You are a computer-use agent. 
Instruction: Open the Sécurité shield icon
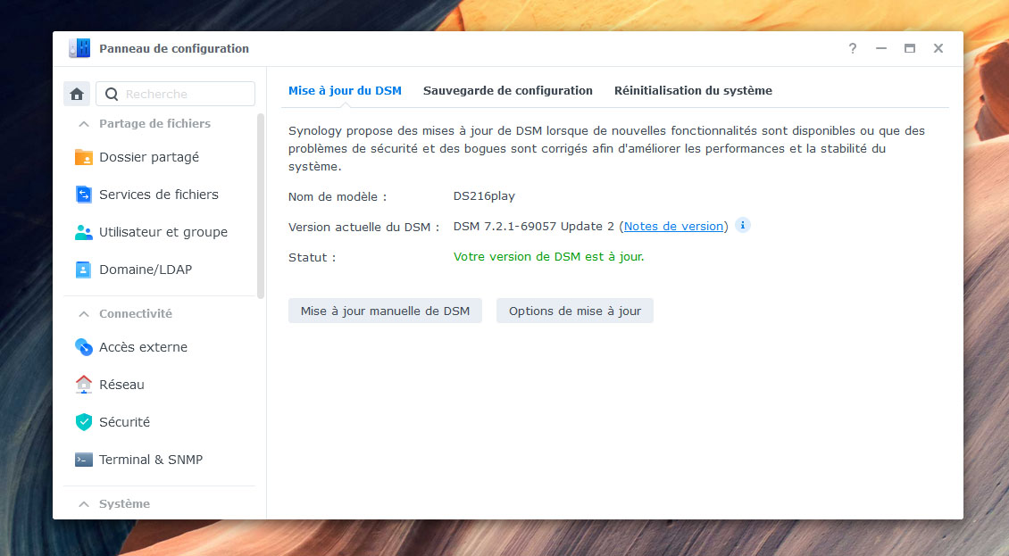click(x=84, y=422)
